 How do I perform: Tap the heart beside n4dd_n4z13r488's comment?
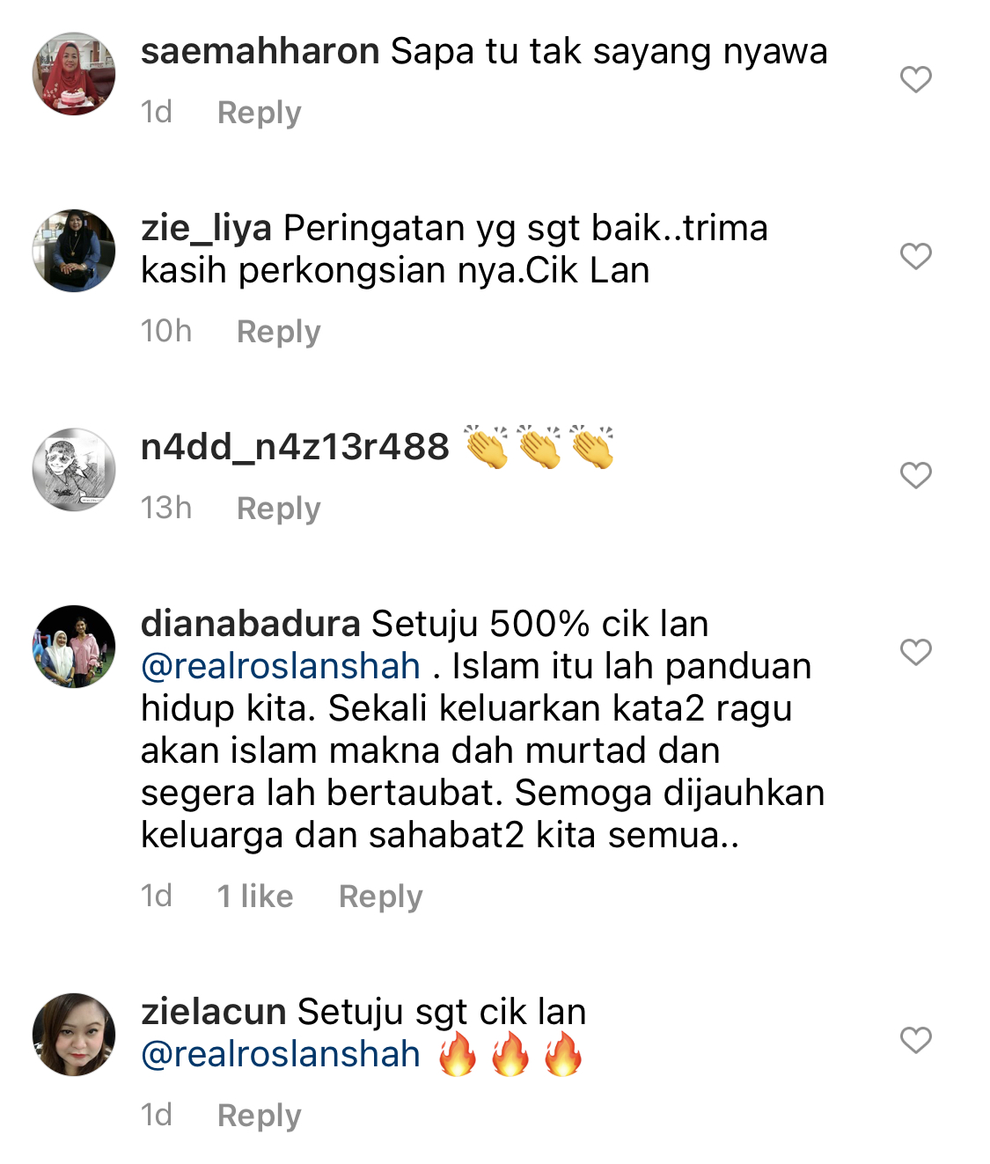[x=915, y=475]
